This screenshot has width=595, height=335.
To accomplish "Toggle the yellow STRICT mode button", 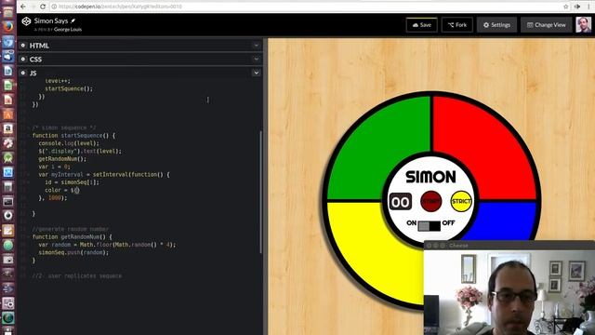I will 461,201.
